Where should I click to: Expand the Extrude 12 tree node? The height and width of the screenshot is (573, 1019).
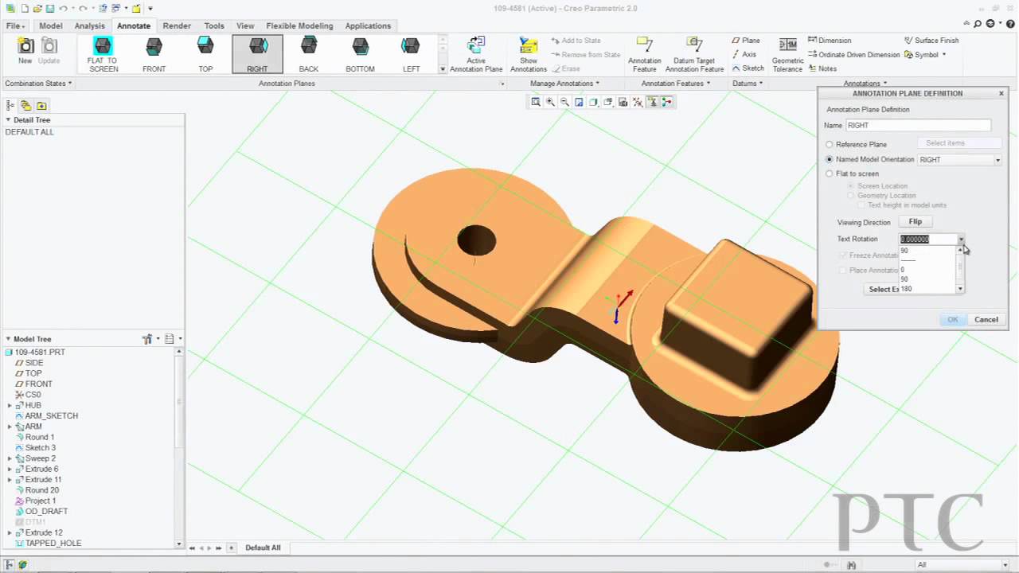point(10,532)
